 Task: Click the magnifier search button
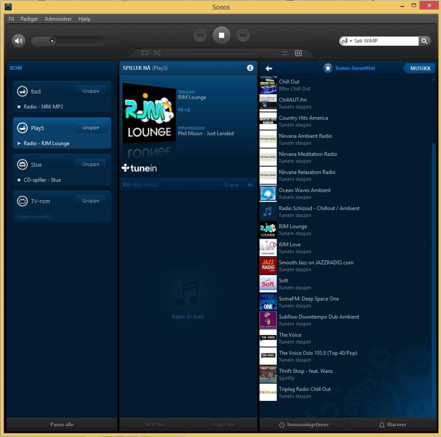click(424, 41)
